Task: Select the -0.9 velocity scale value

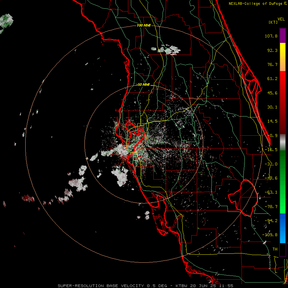Action: click(272, 136)
